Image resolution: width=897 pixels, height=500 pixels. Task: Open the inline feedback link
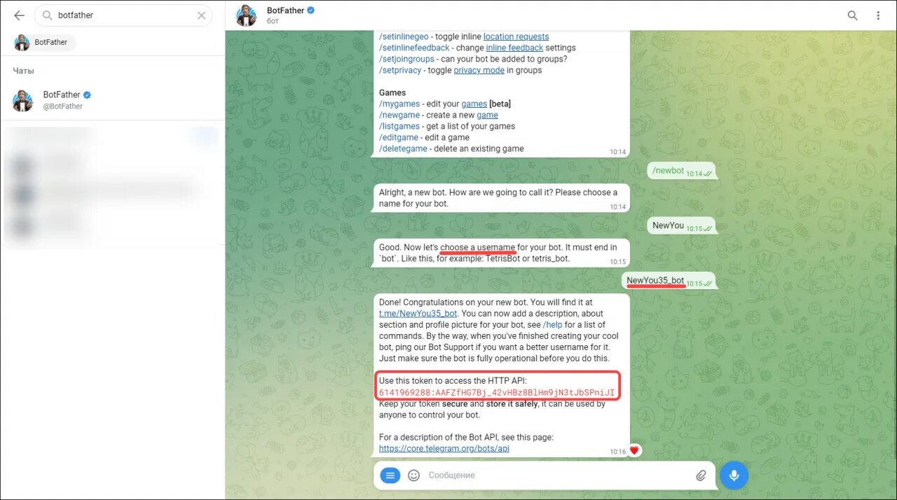(x=514, y=48)
